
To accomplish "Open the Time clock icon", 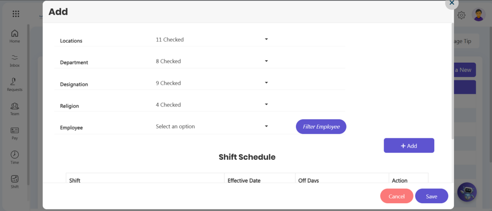I will pos(15,157).
